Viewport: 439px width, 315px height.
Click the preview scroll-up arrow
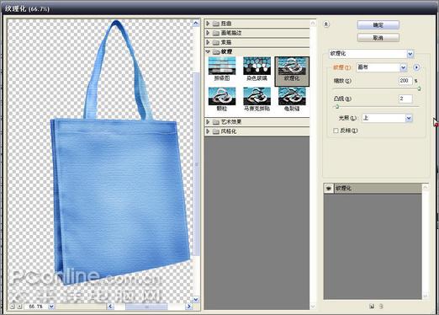tap(196, 24)
